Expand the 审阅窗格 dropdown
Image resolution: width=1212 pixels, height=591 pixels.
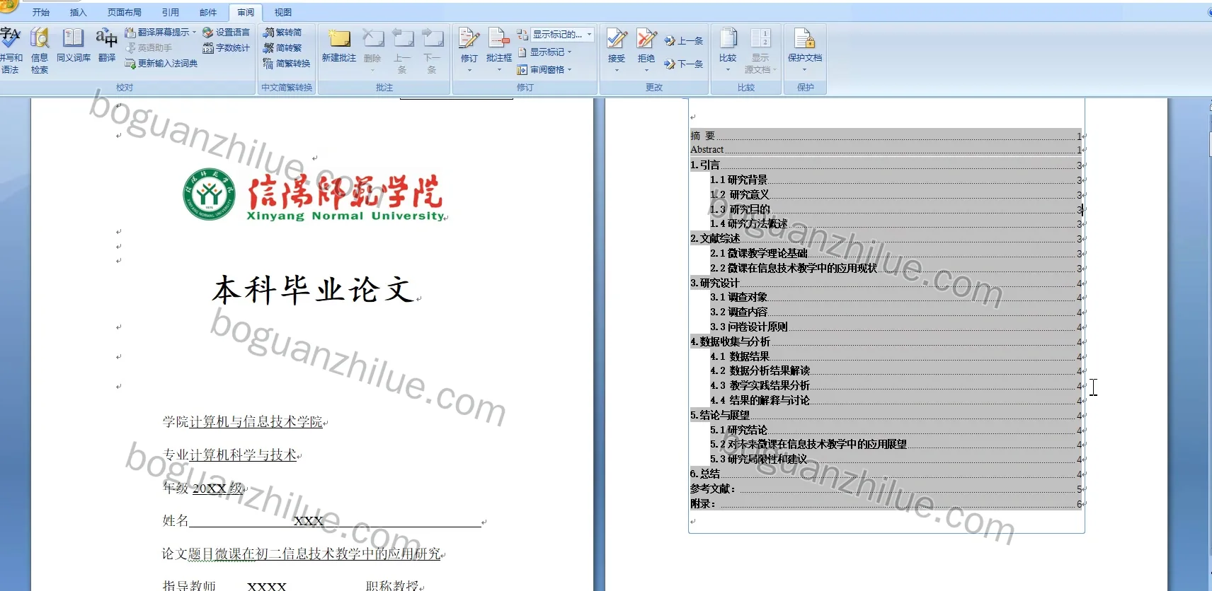(x=569, y=70)
